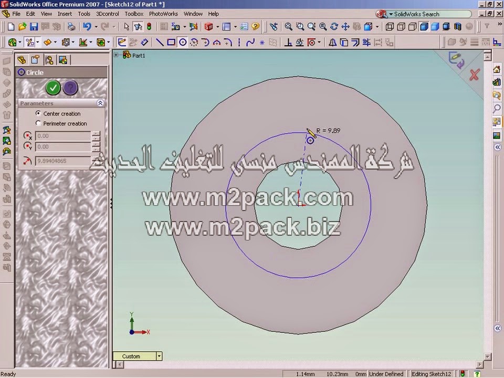The width and height of the screenshot is (504, 378).
Task: Print the document using the printer icon
Action: [x=71, y=27]
